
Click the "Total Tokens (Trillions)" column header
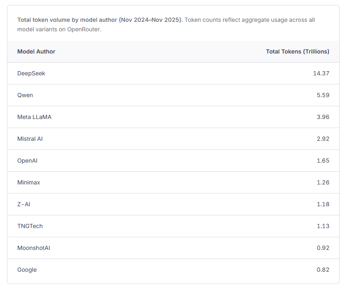[297, 51]
